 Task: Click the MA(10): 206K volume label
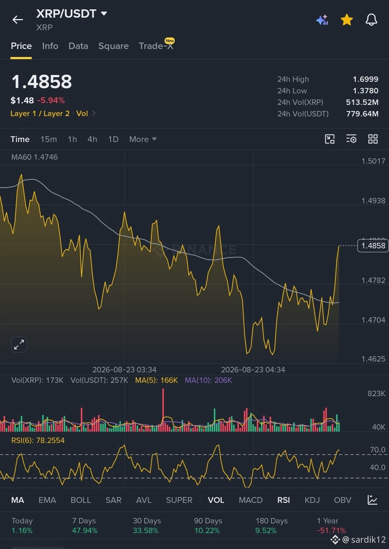pyautogui.click(x=209, y=380)
